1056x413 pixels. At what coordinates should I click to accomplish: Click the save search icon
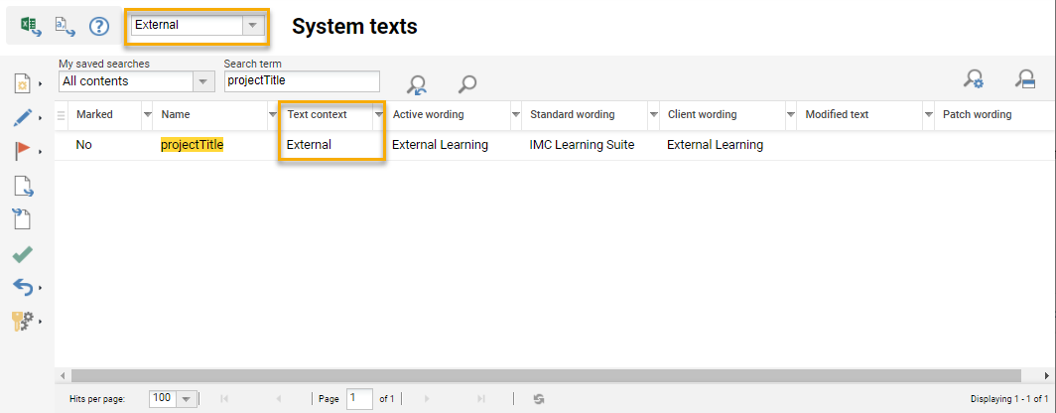1025,80
